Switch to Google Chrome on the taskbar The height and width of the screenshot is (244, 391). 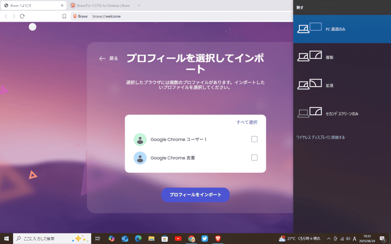[191, 238]
